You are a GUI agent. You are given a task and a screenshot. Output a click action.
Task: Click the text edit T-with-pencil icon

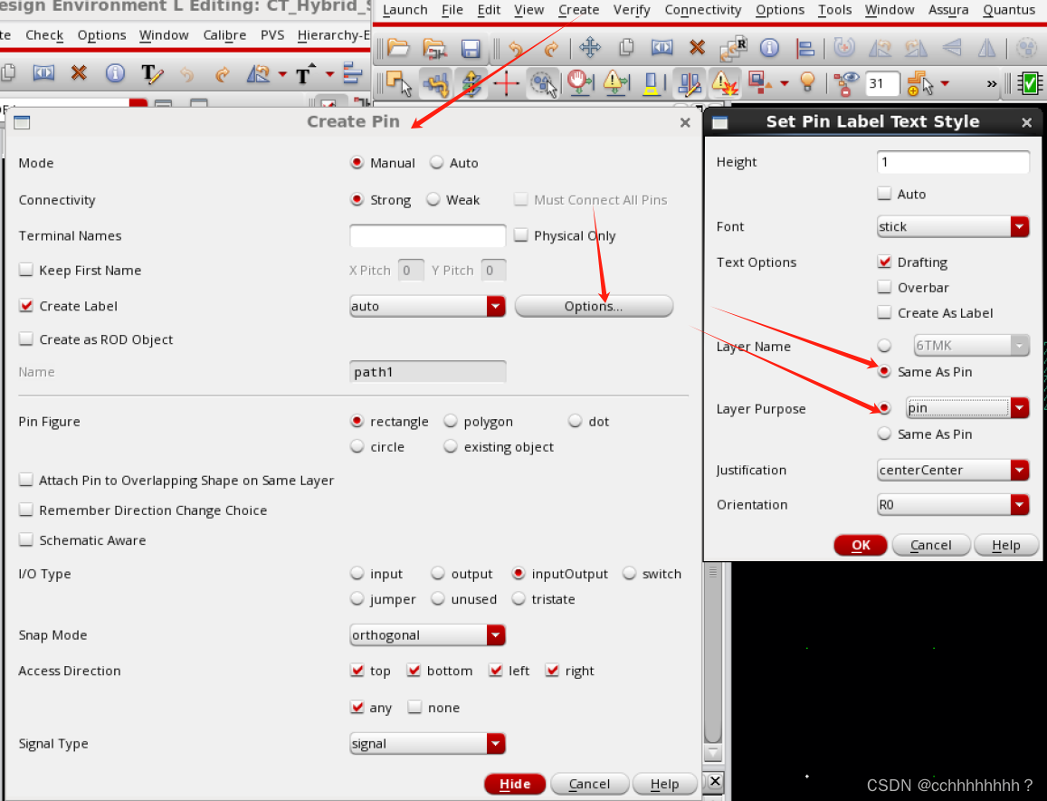152,73
